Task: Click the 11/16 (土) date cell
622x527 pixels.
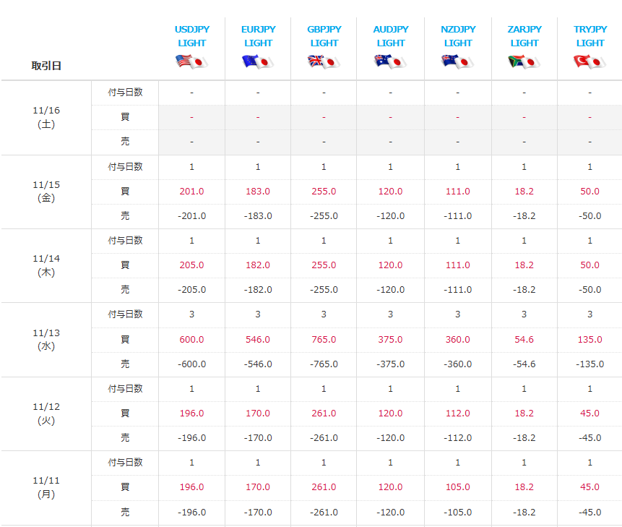Action: (x=46, y=117)
